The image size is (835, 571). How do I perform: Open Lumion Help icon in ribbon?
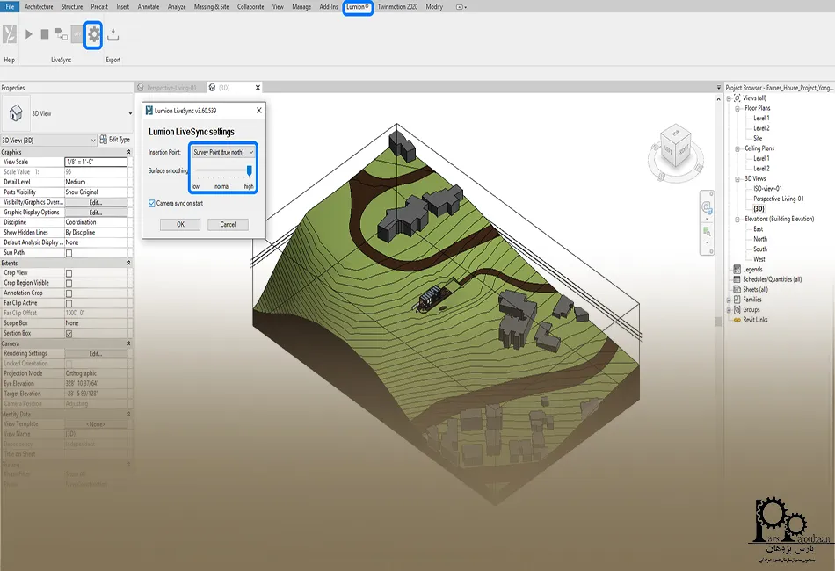[10, 34]
